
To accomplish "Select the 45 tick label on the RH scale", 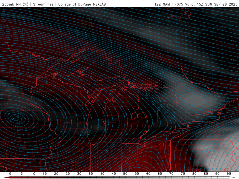I will (x=114, y=174).
